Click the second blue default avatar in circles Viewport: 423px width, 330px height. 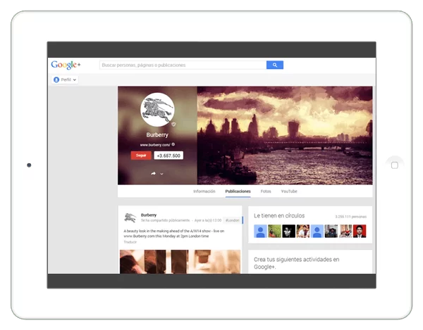point(317,231)
